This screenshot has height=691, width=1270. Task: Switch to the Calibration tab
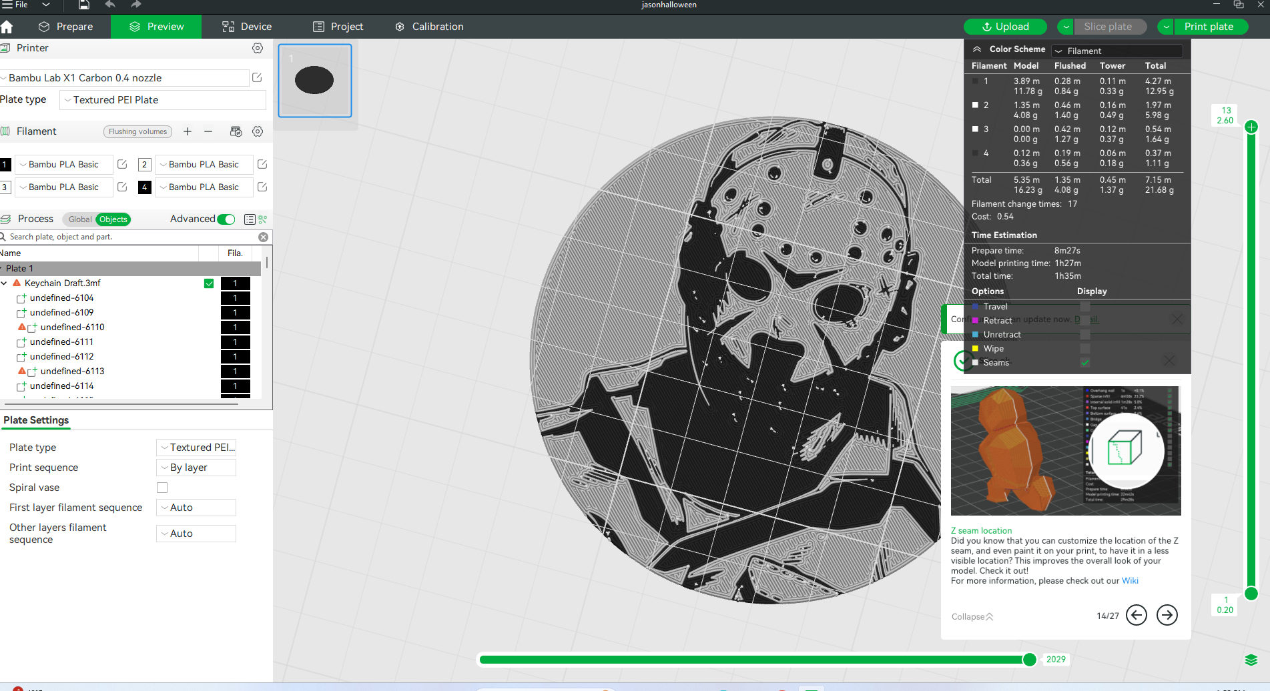[429, 27]
